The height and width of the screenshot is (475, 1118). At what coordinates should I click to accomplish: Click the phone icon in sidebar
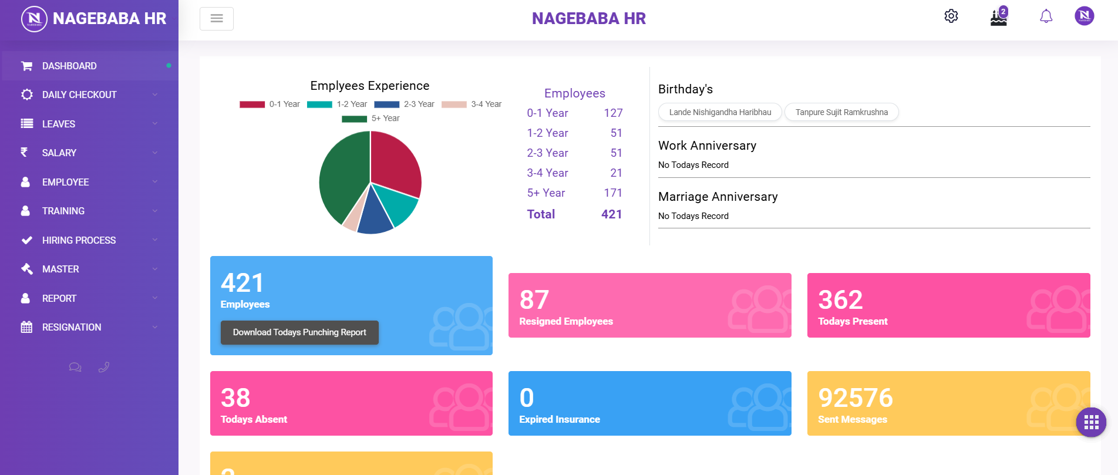tap(104, 368)
